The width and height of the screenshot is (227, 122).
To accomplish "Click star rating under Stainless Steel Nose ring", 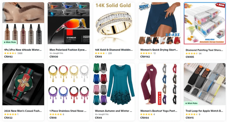I will click(56, 114).
